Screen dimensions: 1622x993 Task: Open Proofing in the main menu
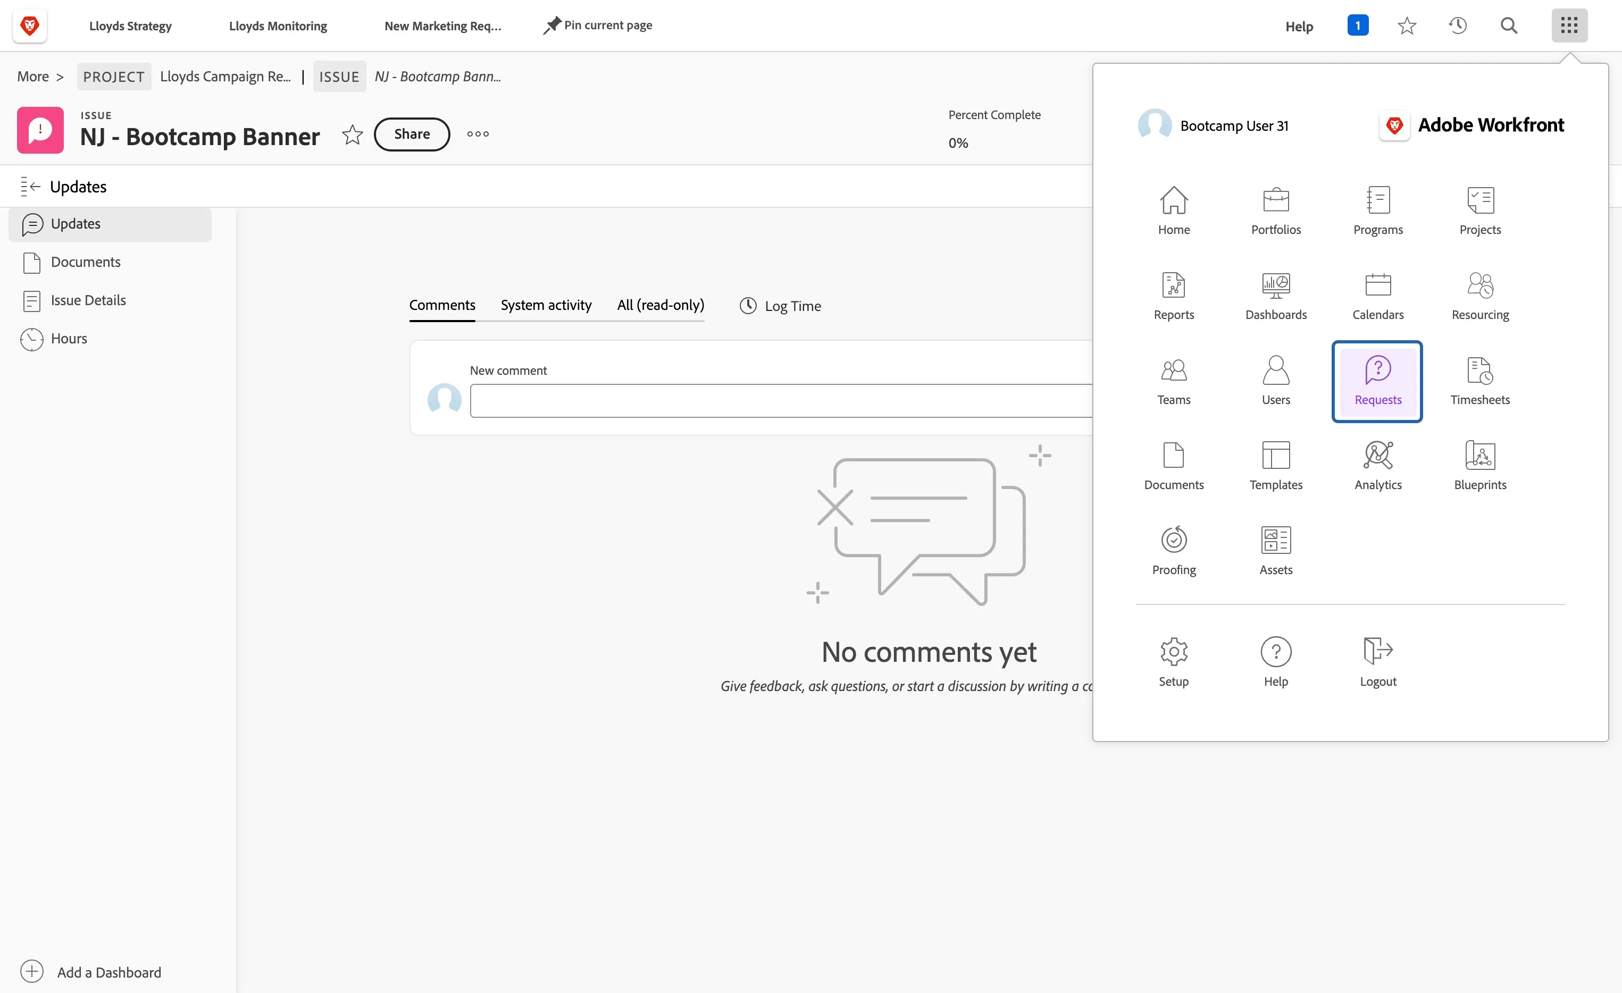(x=1174, y=550)
